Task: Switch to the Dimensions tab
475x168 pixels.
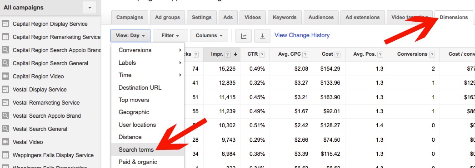Action: point(454,18)
